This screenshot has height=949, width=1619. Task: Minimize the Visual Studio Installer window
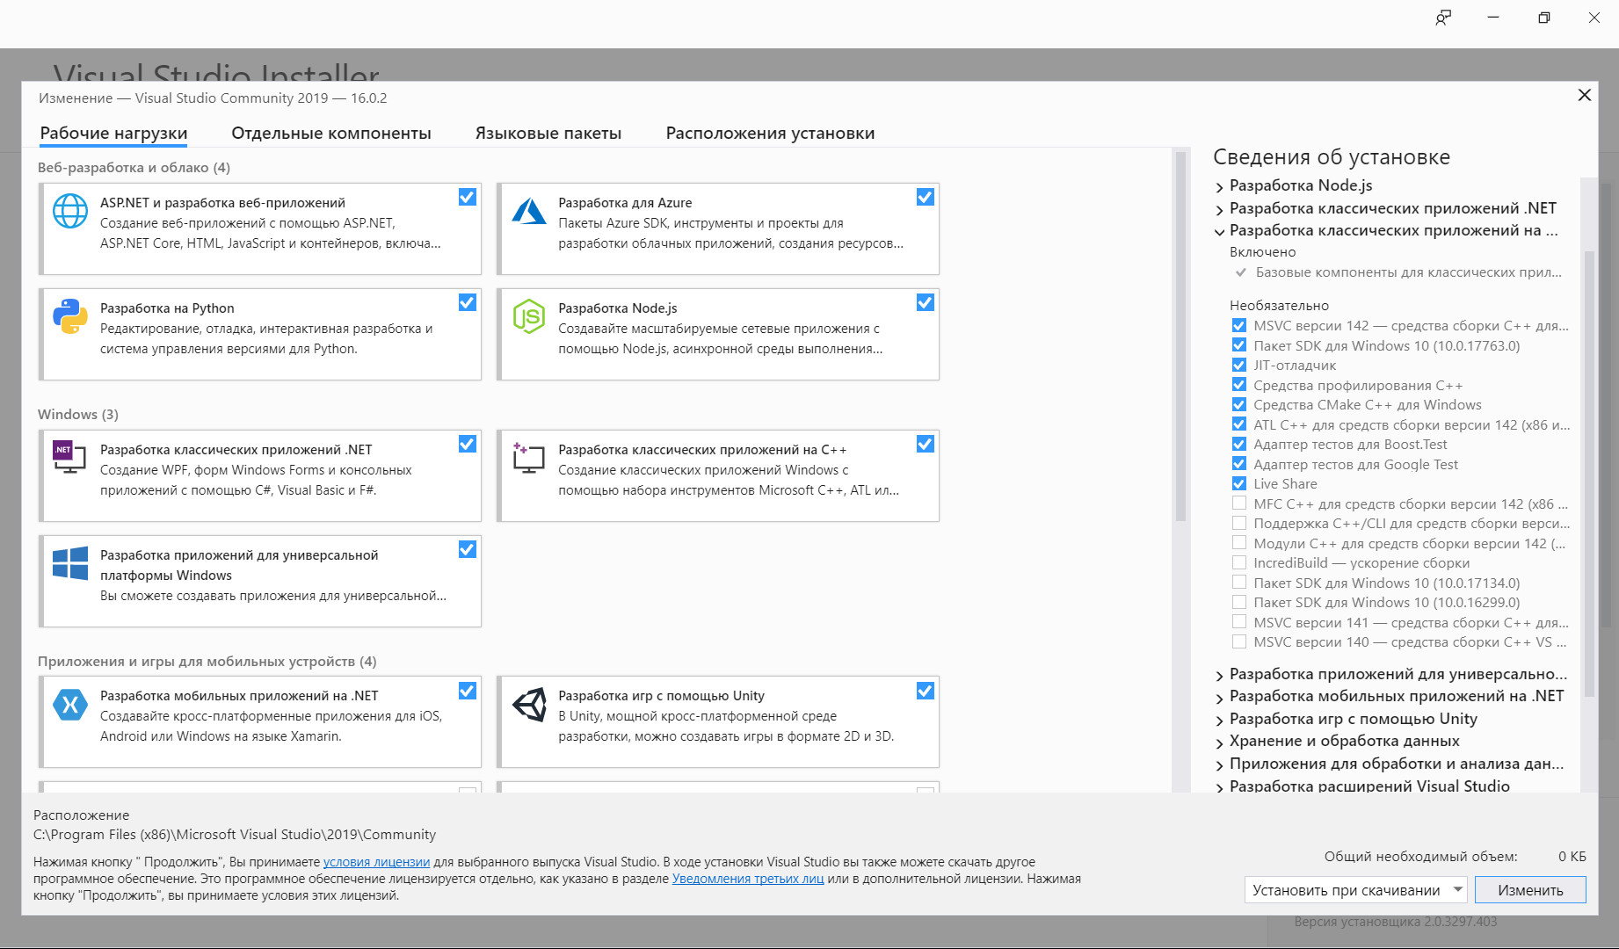[1493, 18]
